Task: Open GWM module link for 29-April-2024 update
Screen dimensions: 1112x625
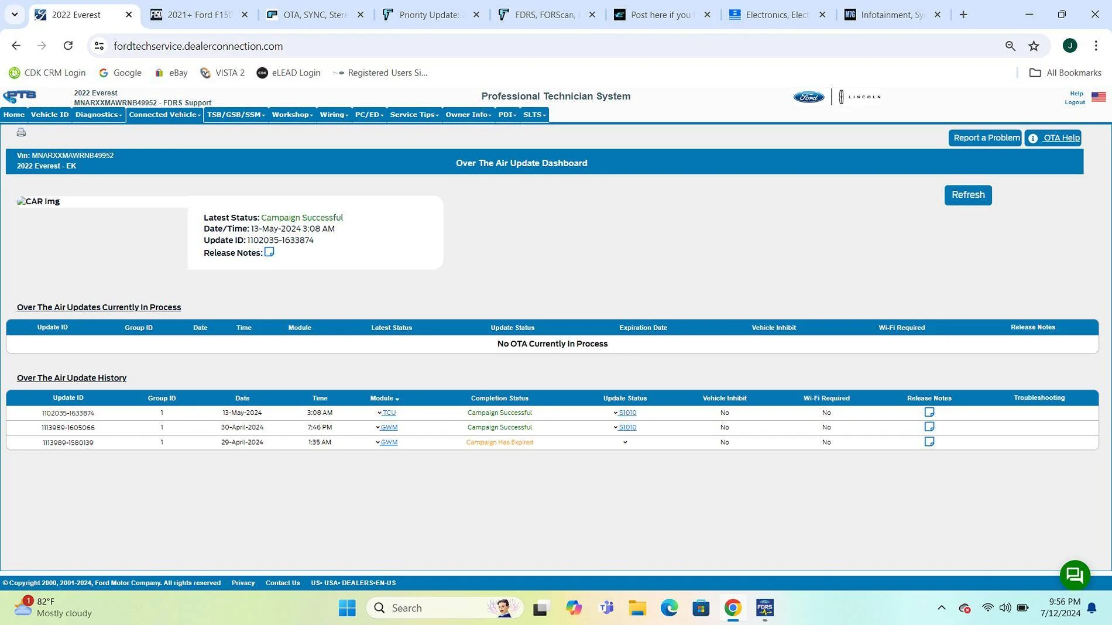Action: pos(389,442)
